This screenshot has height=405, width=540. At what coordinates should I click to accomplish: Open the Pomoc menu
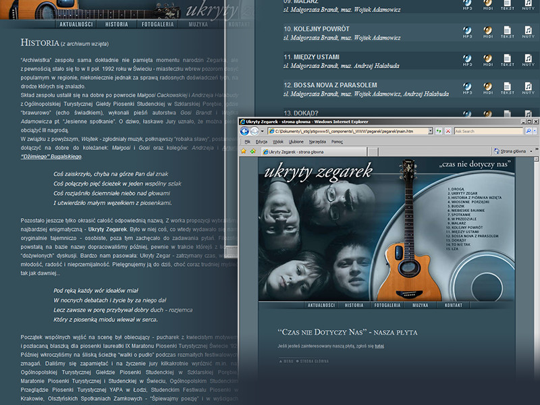[337, 142]
